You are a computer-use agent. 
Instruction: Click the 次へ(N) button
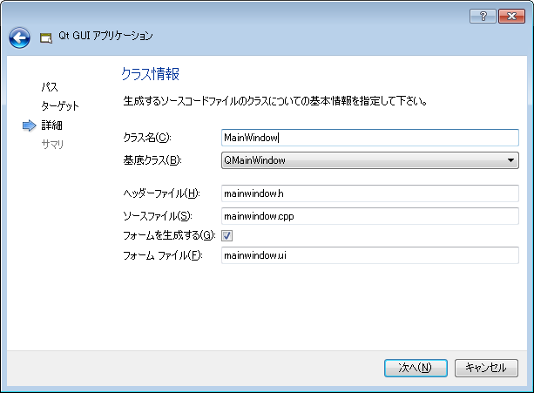click(416, 368)
